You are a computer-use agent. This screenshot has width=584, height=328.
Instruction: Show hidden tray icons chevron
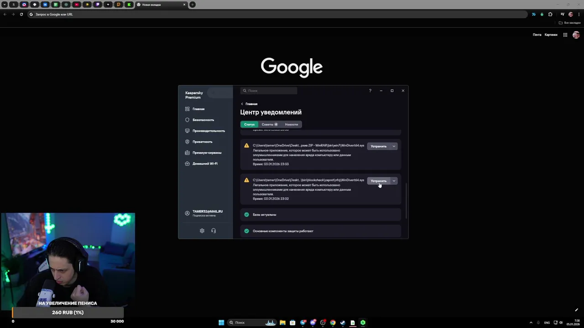[532, 323]
